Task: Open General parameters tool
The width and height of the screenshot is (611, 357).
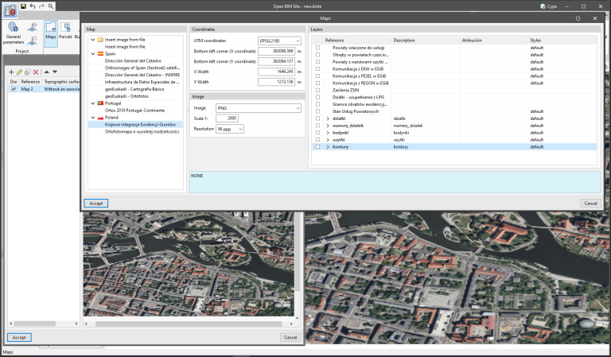Action: pyautogui.click(x=14, y=31)
